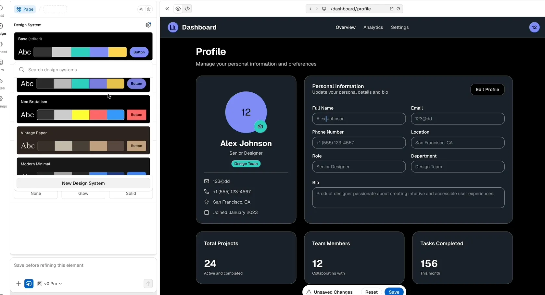Click the blue element select cursor icon
545x295 pixels.
click(x=29, y=284)
